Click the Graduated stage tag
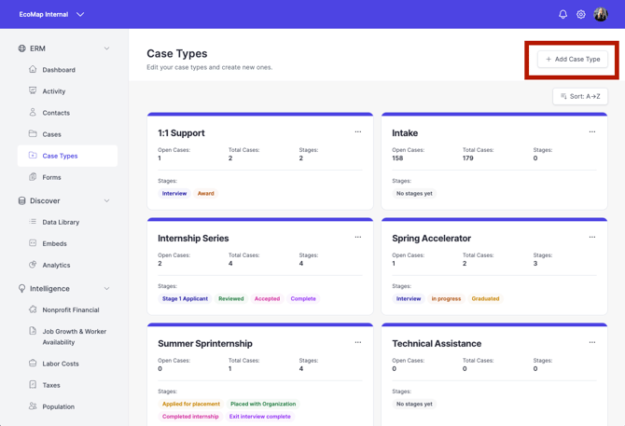Viewport: 625px width, 426px height. (x=485, y=298)
